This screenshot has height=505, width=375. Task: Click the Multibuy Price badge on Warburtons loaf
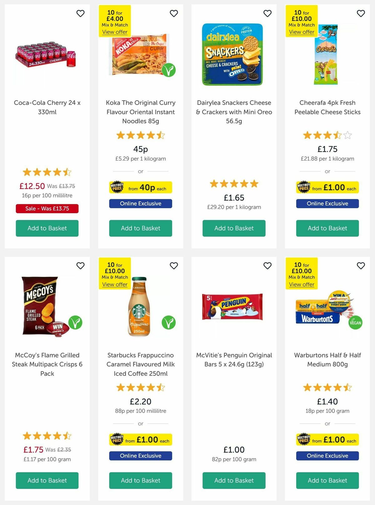click(x=304, y=440)
